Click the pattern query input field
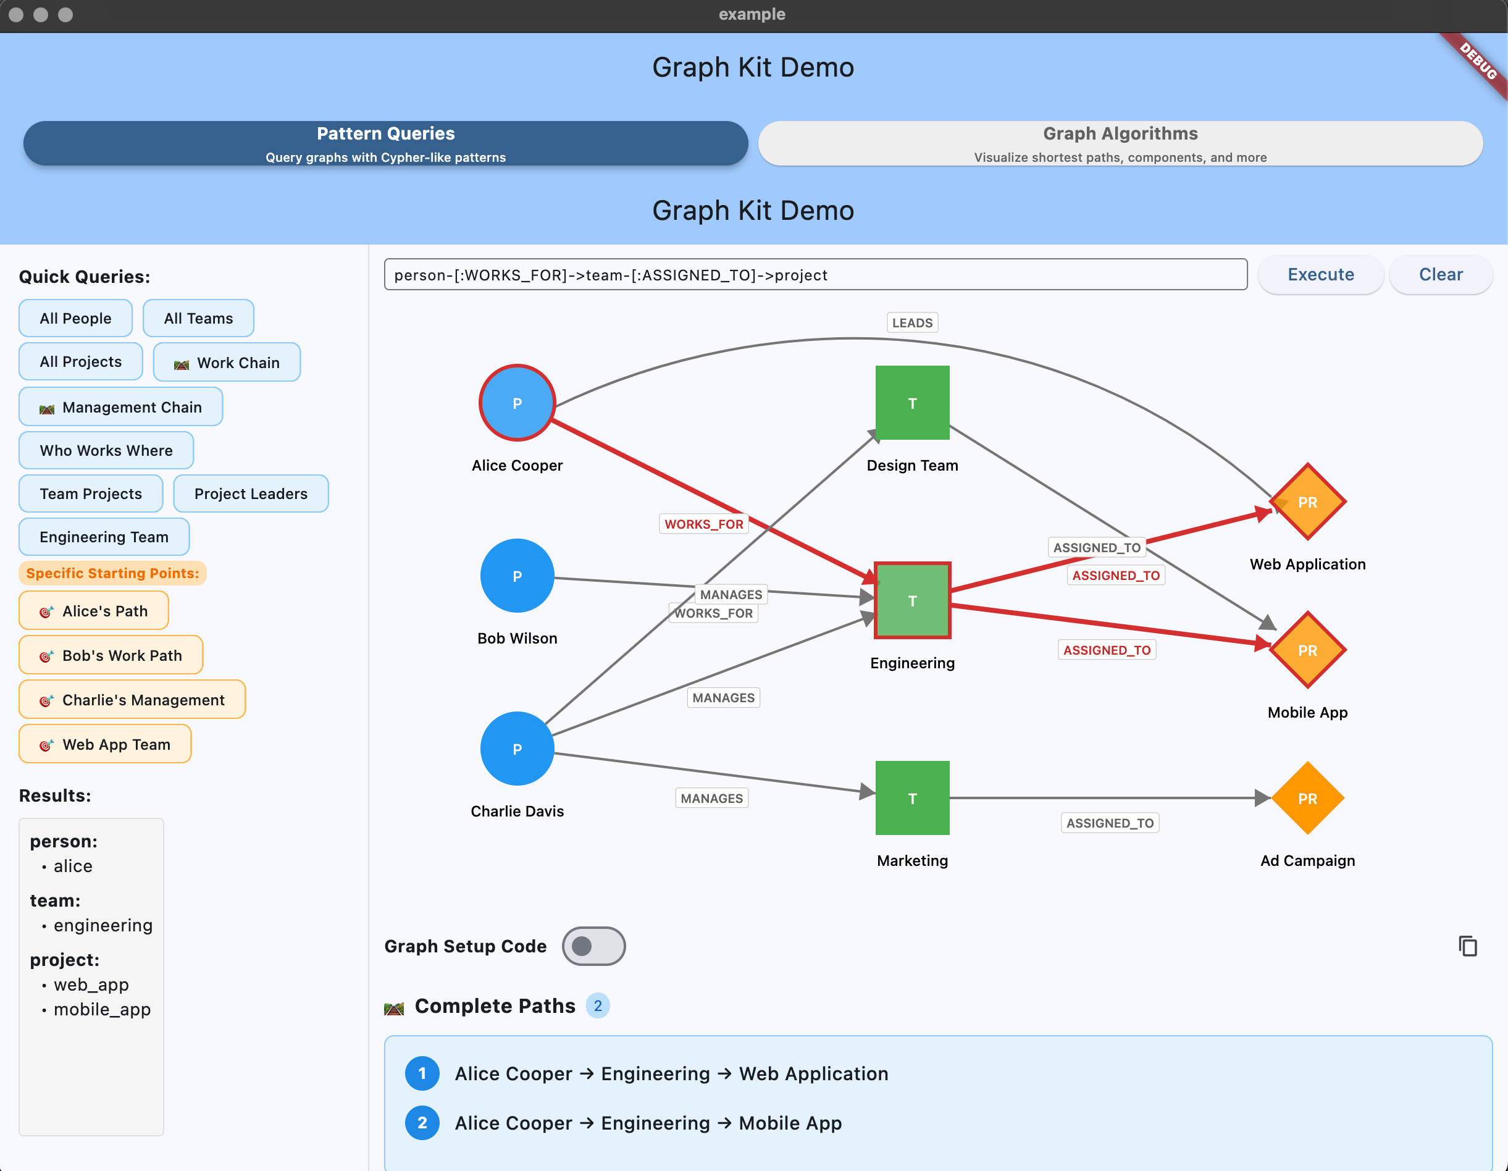This screenshot has width=1508, height=1171. [x=815, y=275]
